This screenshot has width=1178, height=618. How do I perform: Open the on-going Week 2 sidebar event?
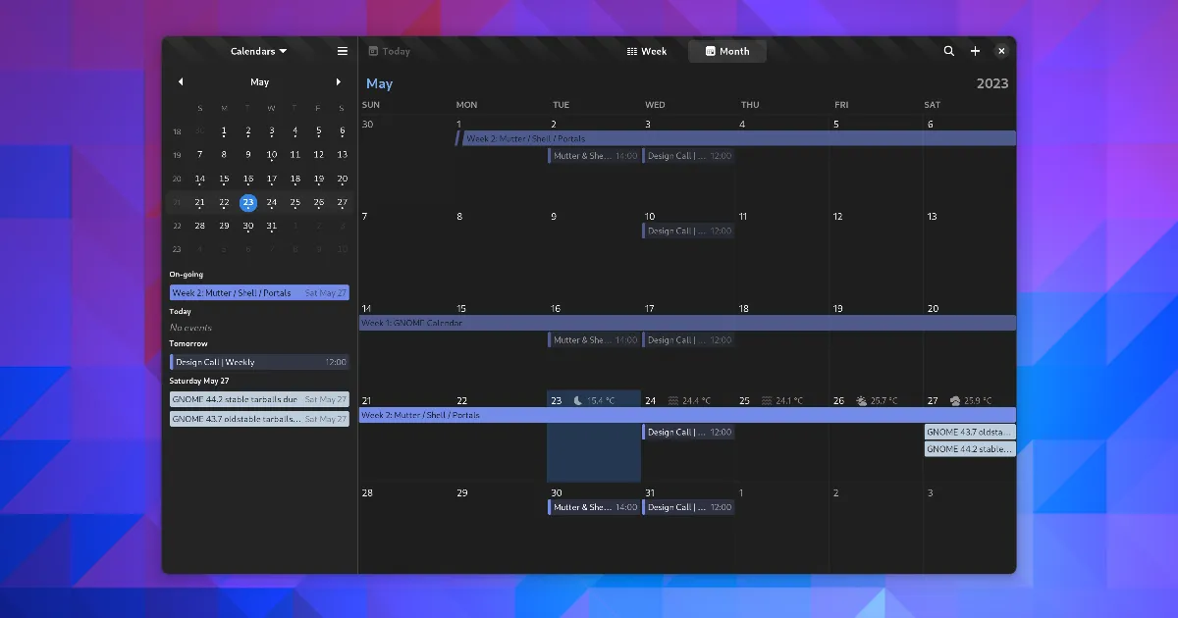pyautogui.click(x=259, y=292)
